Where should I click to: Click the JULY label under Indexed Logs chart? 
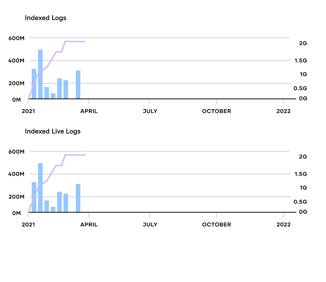click(x=150, y=111)
